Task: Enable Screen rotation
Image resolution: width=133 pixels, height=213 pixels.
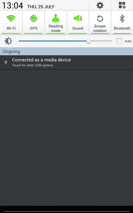Action: 100,23
